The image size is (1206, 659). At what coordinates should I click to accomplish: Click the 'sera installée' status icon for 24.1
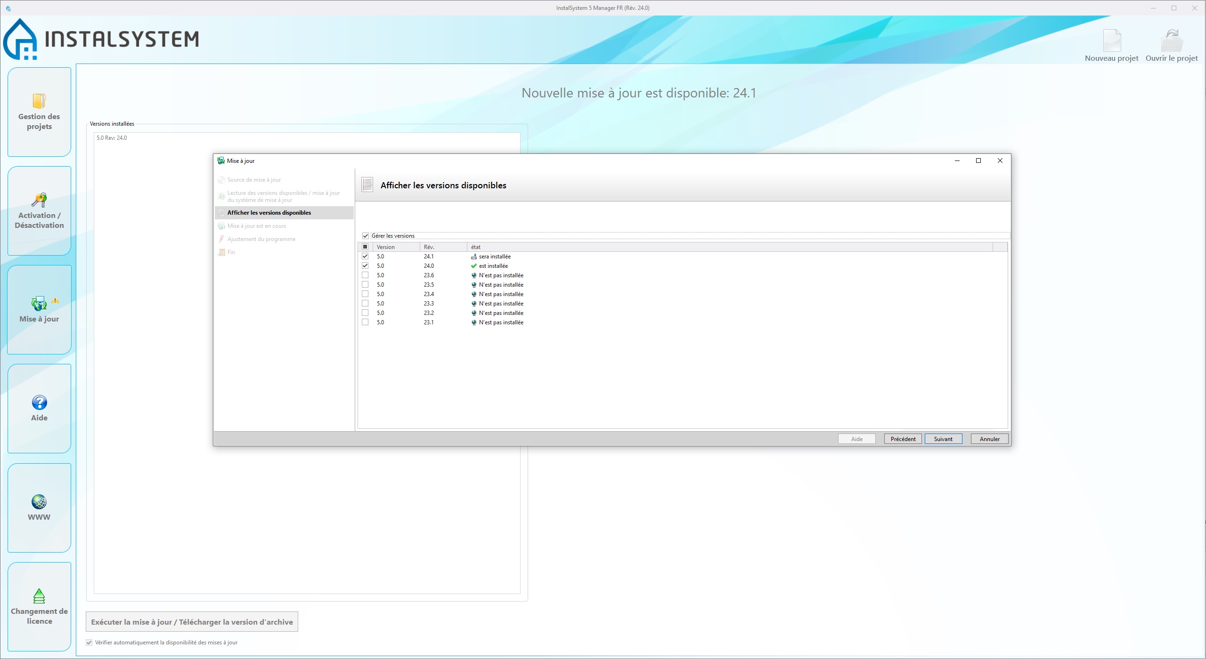coord(474,257)
